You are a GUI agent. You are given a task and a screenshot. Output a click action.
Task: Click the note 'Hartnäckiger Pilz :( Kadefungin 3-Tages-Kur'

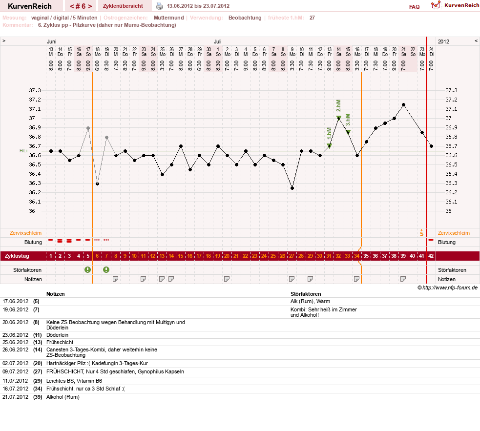tap(97, 363)
